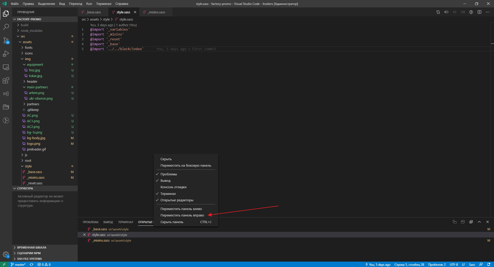This screenshot has height=267, width=494.
Task: Switch to the _base.sass editor tab
Action: [x=93, y=12]
